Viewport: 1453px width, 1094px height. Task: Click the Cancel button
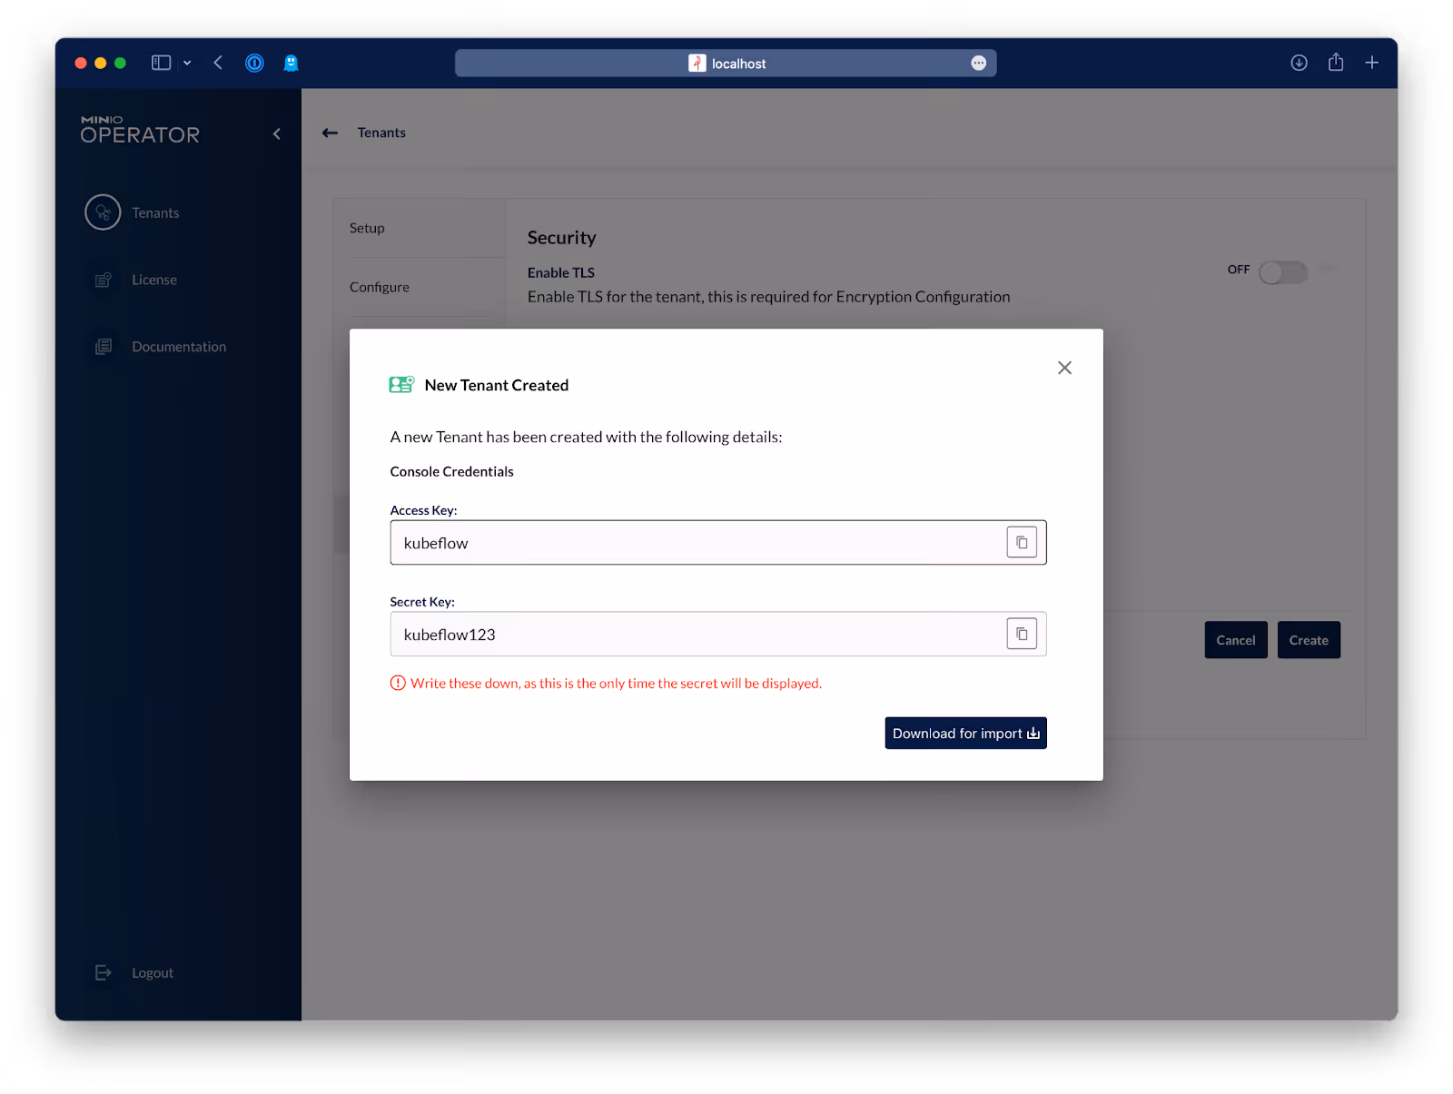pos(1235,640)
